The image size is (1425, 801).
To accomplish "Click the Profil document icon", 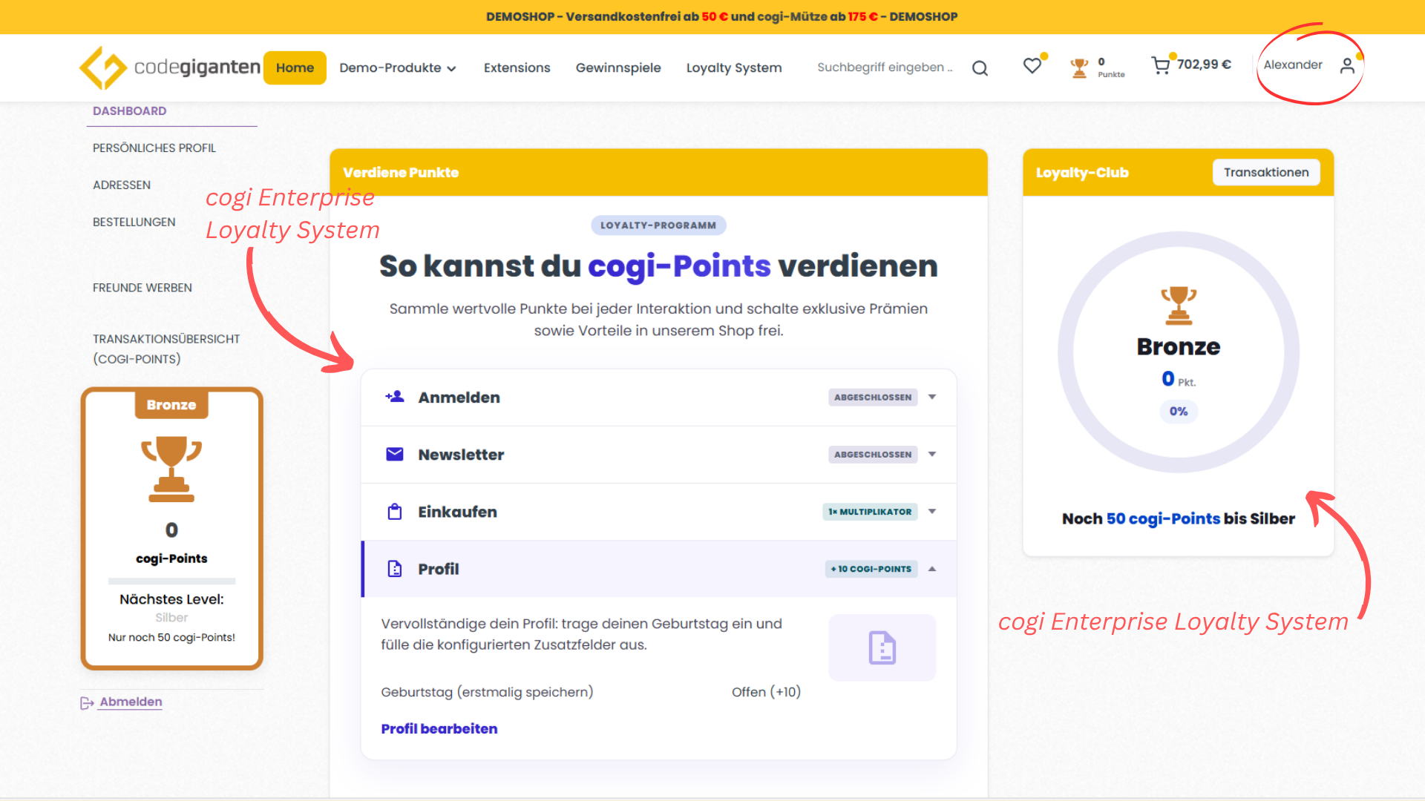I will 394,569.
